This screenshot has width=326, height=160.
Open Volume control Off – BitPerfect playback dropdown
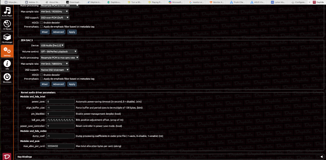59,51
